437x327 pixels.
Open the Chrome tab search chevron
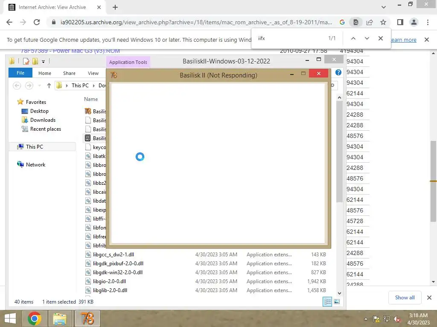click(x=384, y=7)
